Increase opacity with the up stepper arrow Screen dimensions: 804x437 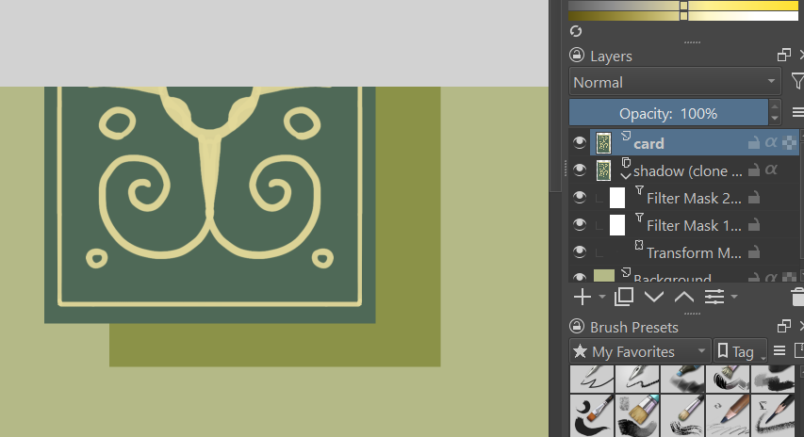775,106
